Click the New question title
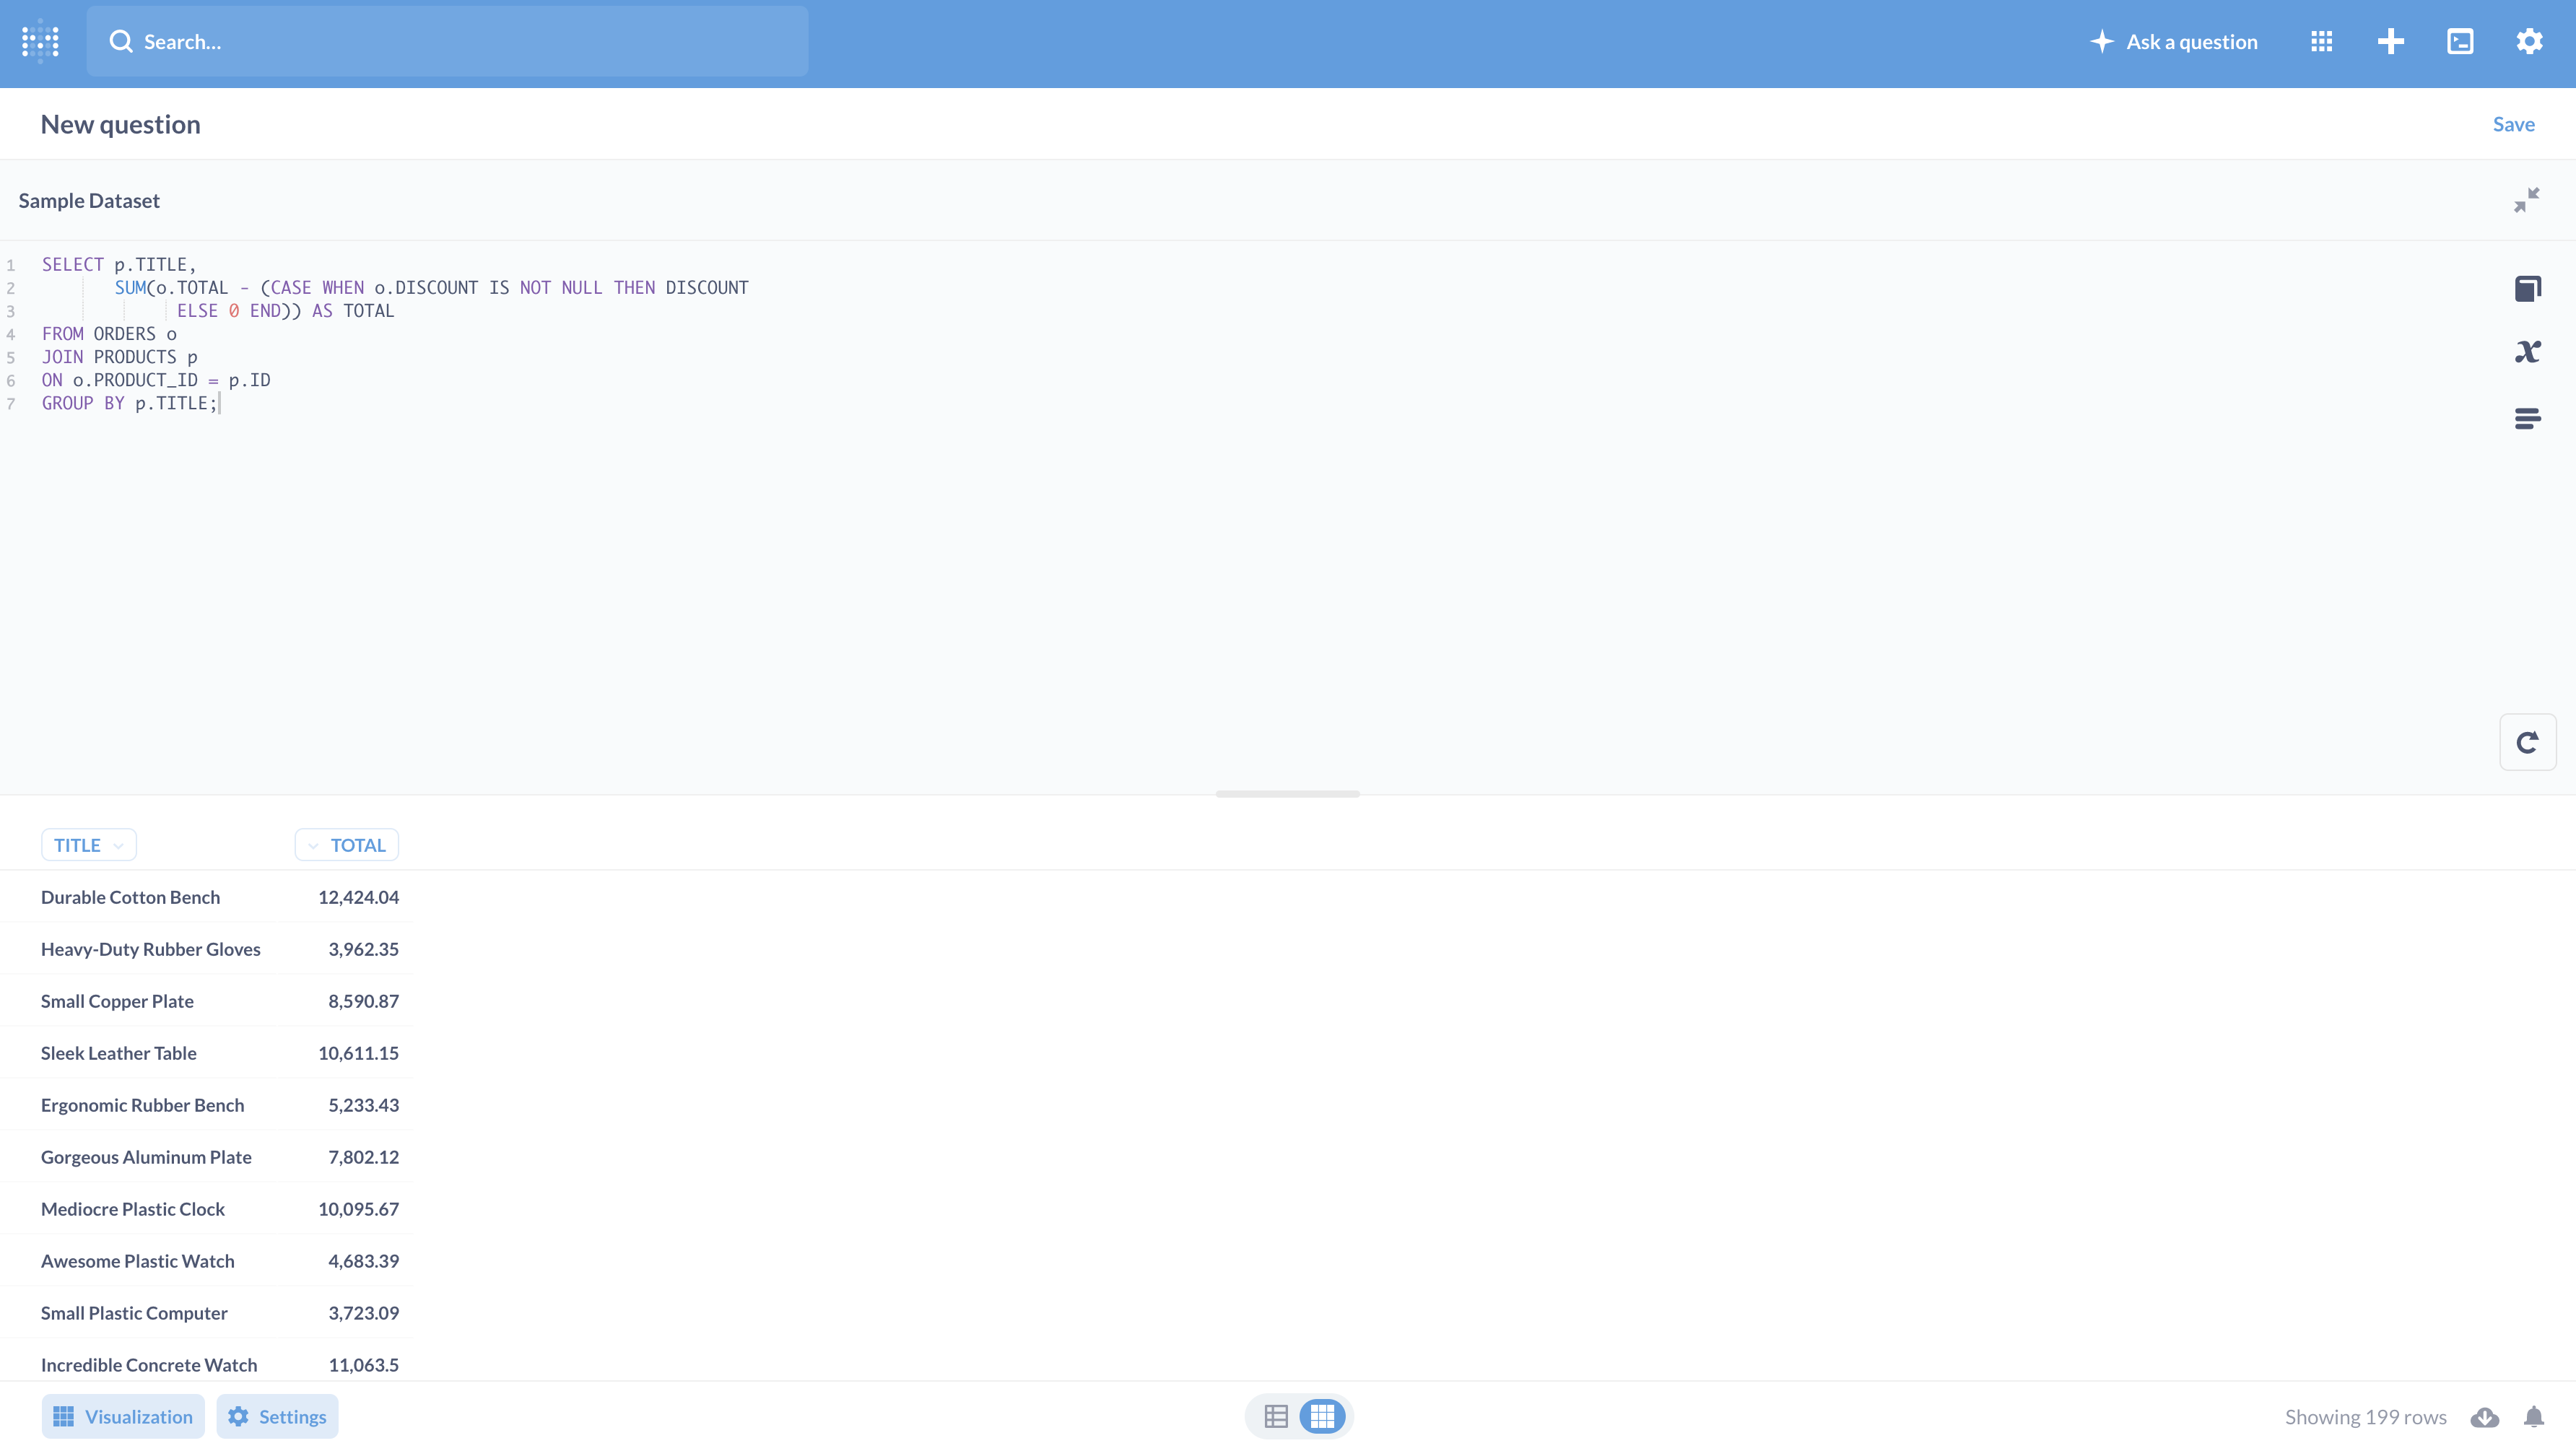The height and width of the screenshot is (1451, 2576). point(120,124)
